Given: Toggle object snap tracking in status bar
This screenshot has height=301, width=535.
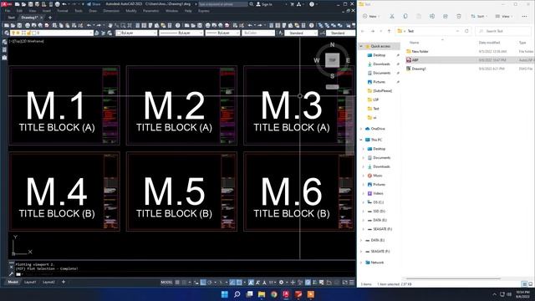Looking at the screenshot, I should [232, 283].
